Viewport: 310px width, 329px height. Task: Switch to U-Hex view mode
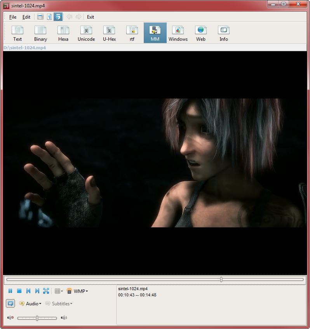[109, 33]
